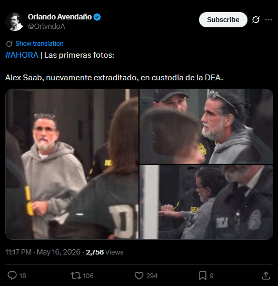Click the 11:17 PM May 16, 2026 timestamp
Screen dimensions: 278x286
43,252
